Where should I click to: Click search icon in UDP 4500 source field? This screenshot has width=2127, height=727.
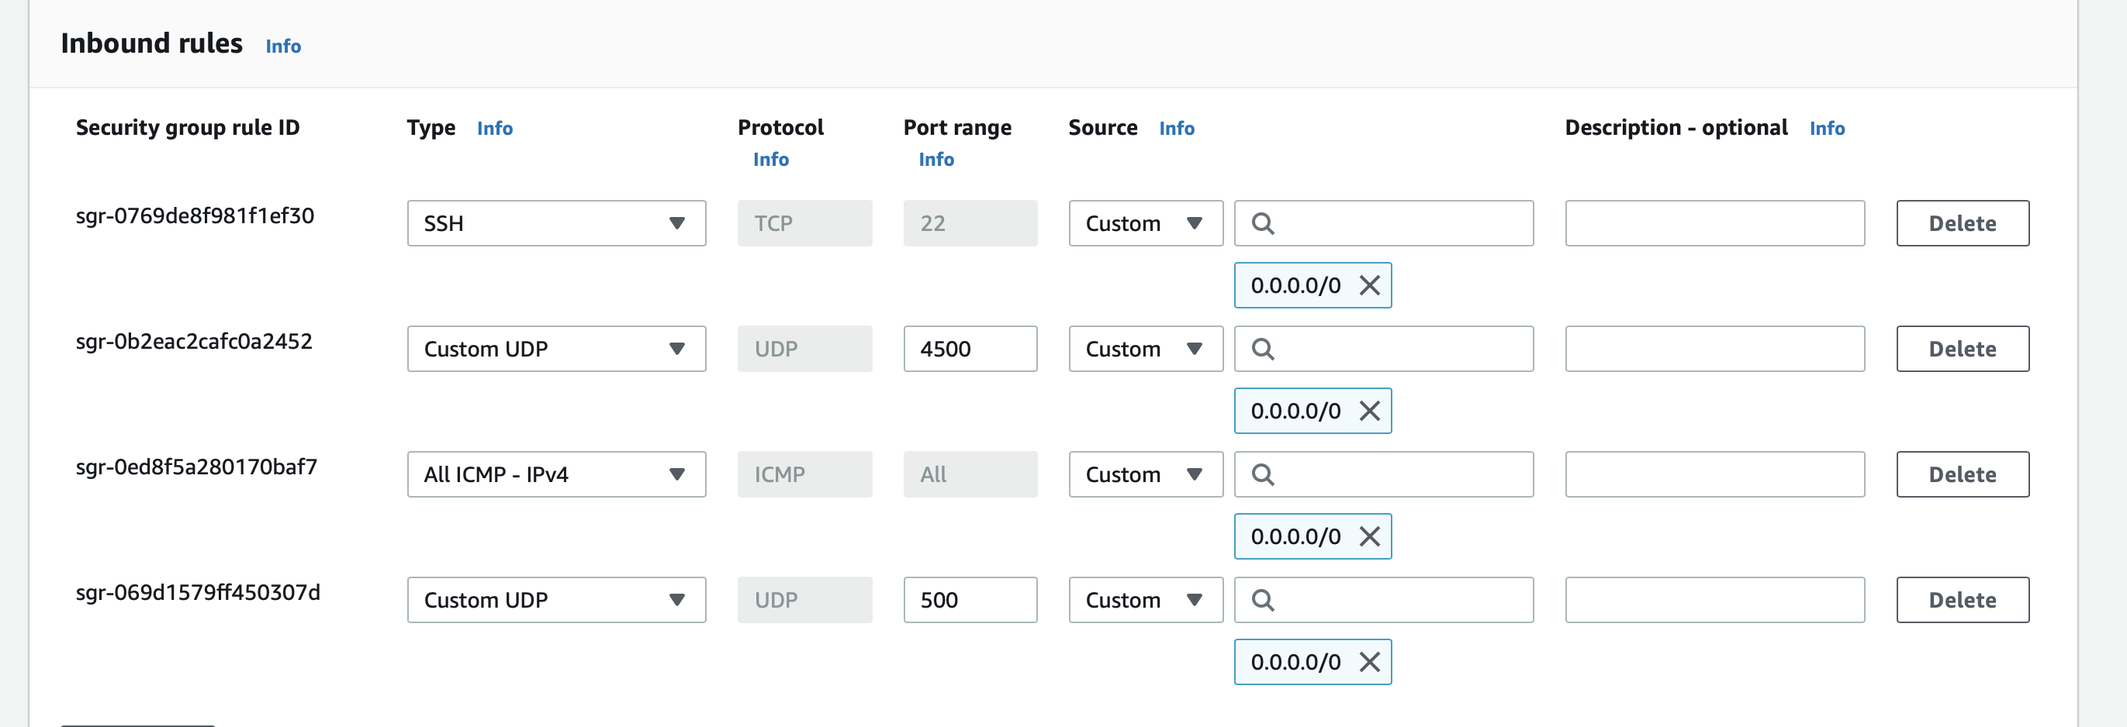click(1263, 349)
